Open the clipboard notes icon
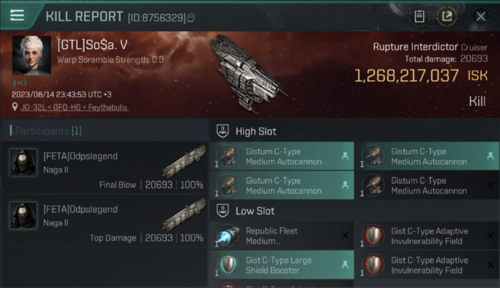This screenshot has height=288, width=500. point(419,17)
